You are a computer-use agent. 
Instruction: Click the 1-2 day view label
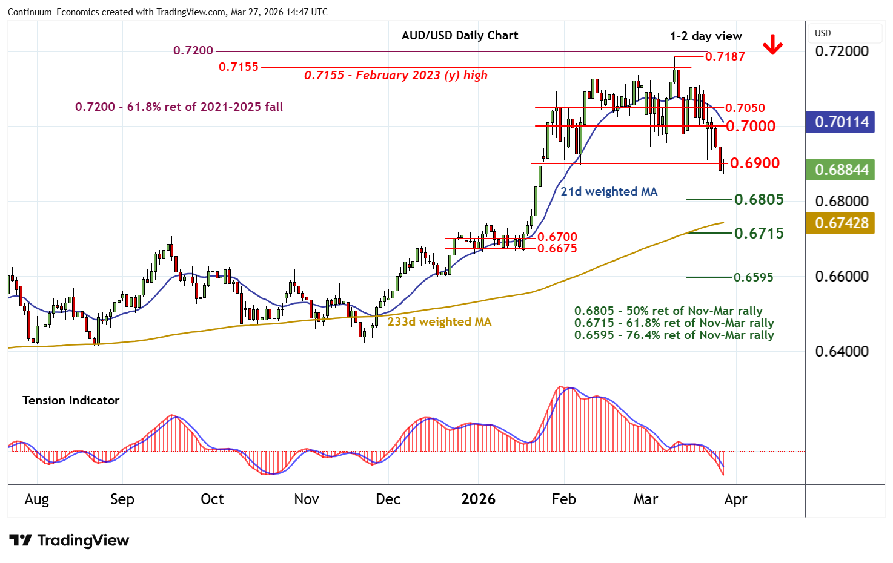pos(706,36)
